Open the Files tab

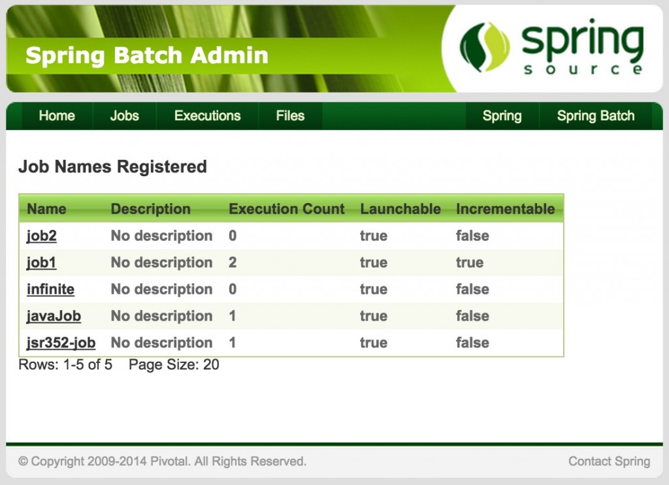coord(289,116)
